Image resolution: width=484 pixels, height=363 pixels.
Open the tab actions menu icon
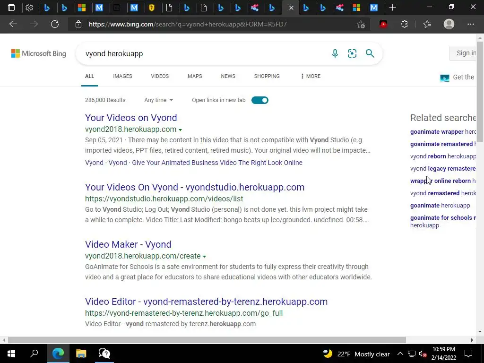pos(11,8)
